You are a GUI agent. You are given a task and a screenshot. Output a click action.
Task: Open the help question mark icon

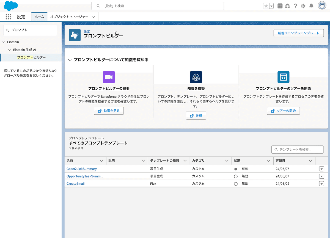pos(295,6)
